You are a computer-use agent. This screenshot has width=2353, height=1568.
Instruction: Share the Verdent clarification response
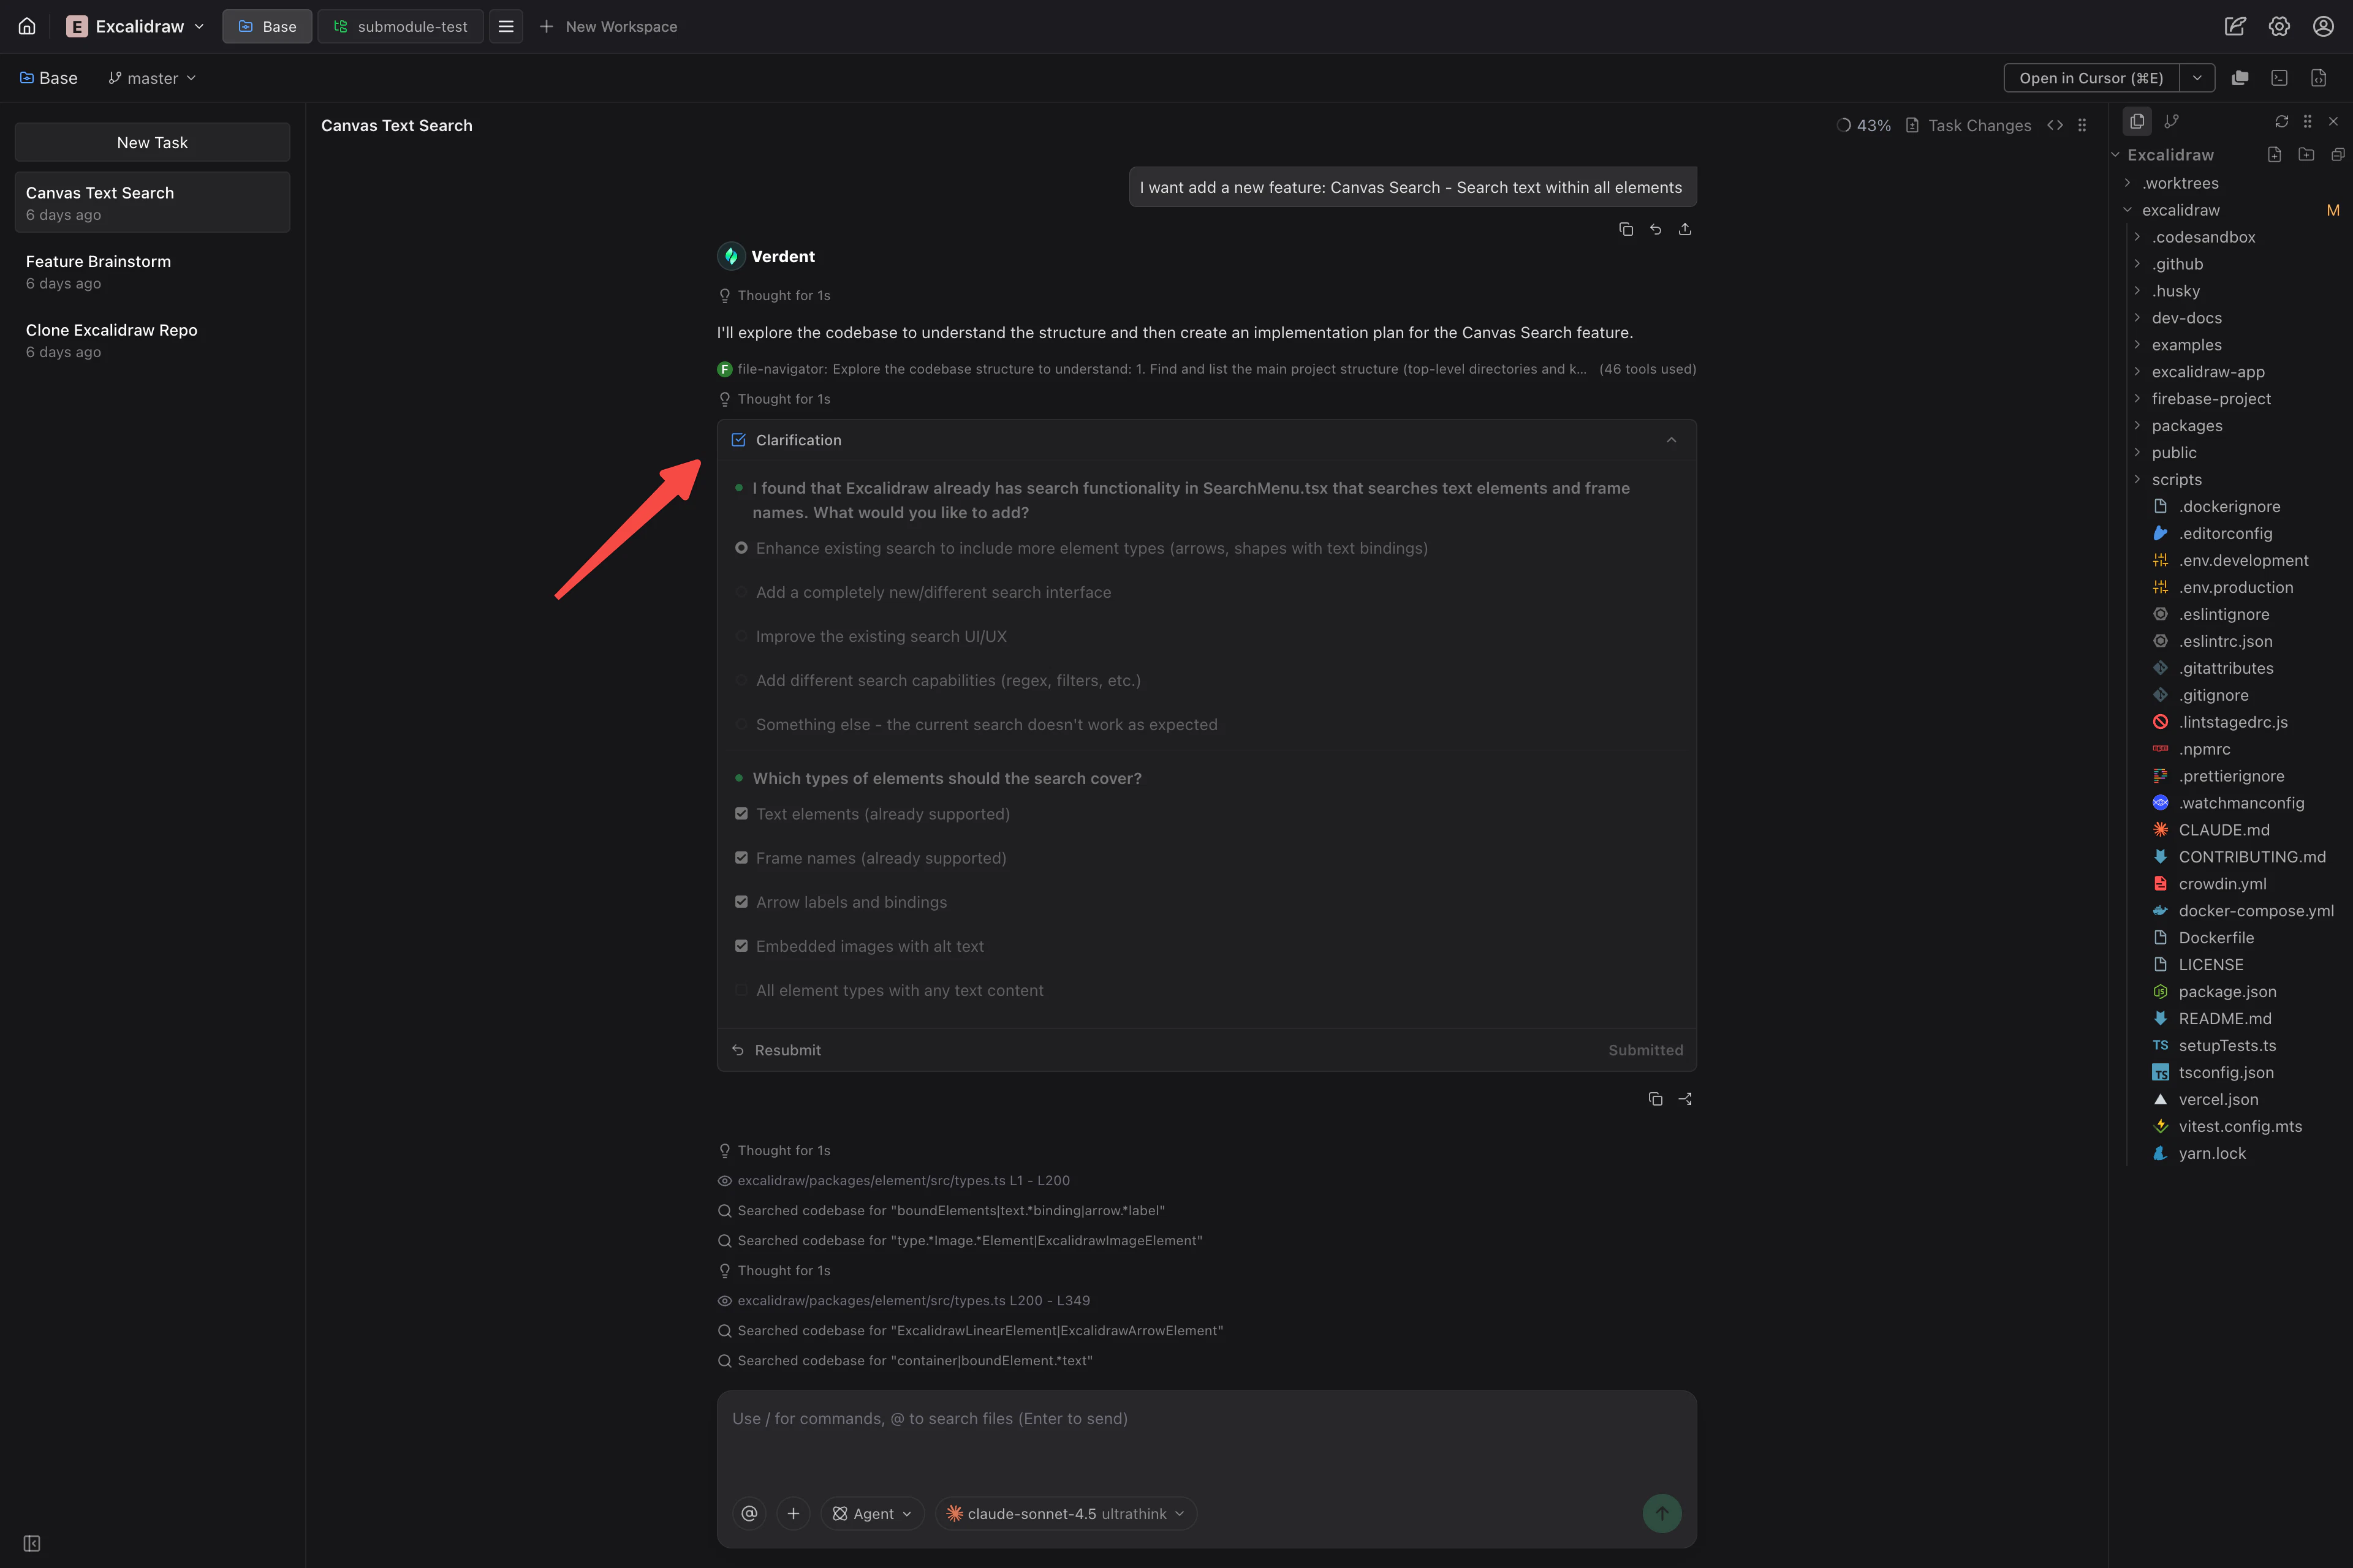pos(1684,1099)
